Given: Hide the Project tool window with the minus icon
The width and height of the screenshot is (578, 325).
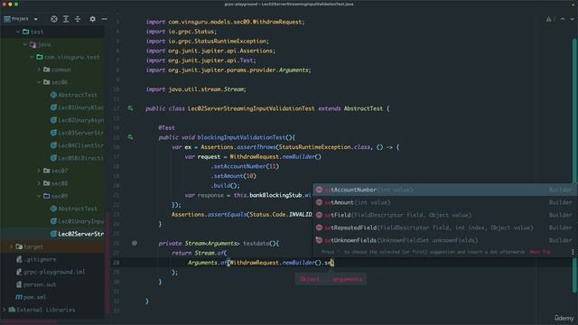Looking at the screenshot, I should pos(105,19).
